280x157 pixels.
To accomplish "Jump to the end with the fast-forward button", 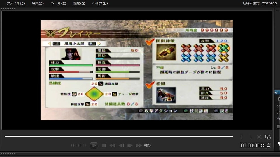I will pos(139,145).
